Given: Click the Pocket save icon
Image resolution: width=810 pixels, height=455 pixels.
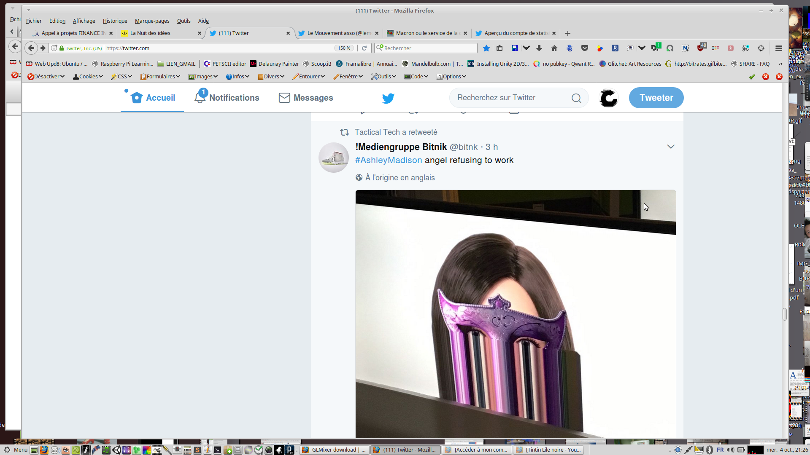Looking at the screenshot, I should (x=585, y=48).
